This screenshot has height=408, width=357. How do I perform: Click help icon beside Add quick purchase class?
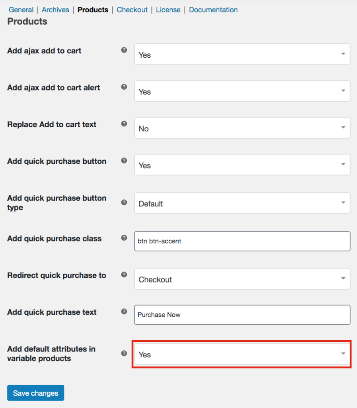[124, 238]
